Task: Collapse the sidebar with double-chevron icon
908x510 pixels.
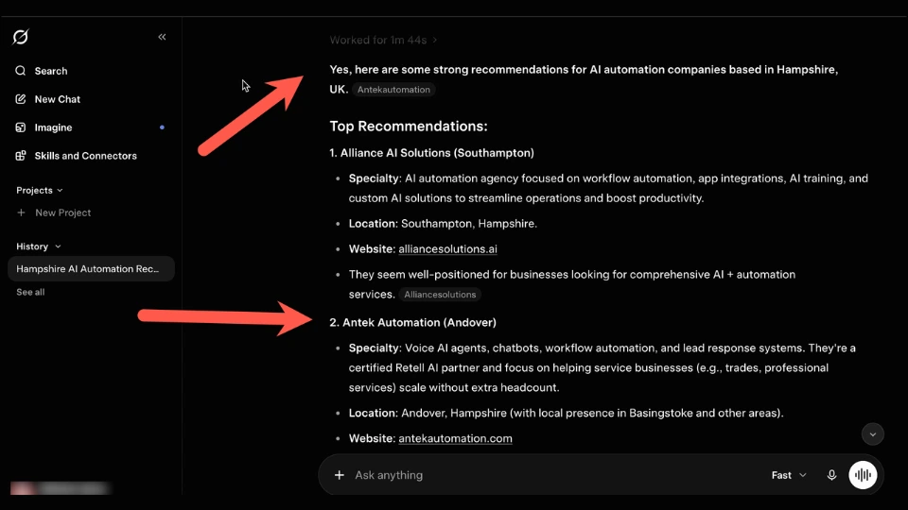Action: click(x=162, y=37)
